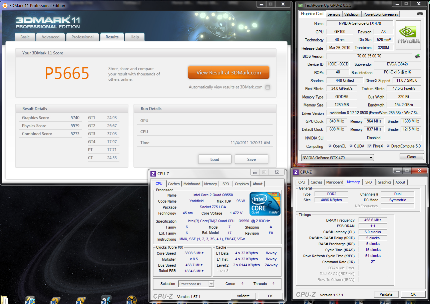Click the Default Clock field 608 MHz
The height and width of the screenshot is (304, 430).
337,129
